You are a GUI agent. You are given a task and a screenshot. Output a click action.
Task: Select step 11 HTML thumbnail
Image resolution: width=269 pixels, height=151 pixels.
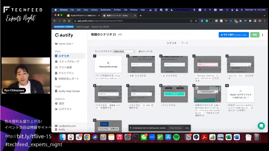[x=108, y=126]
